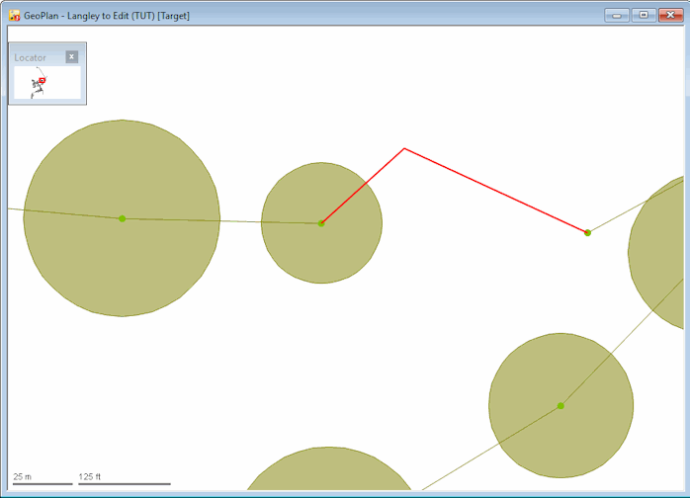The image size is (690, 498).
Task: Close the Locator panel
Action: tap(72, 56)
